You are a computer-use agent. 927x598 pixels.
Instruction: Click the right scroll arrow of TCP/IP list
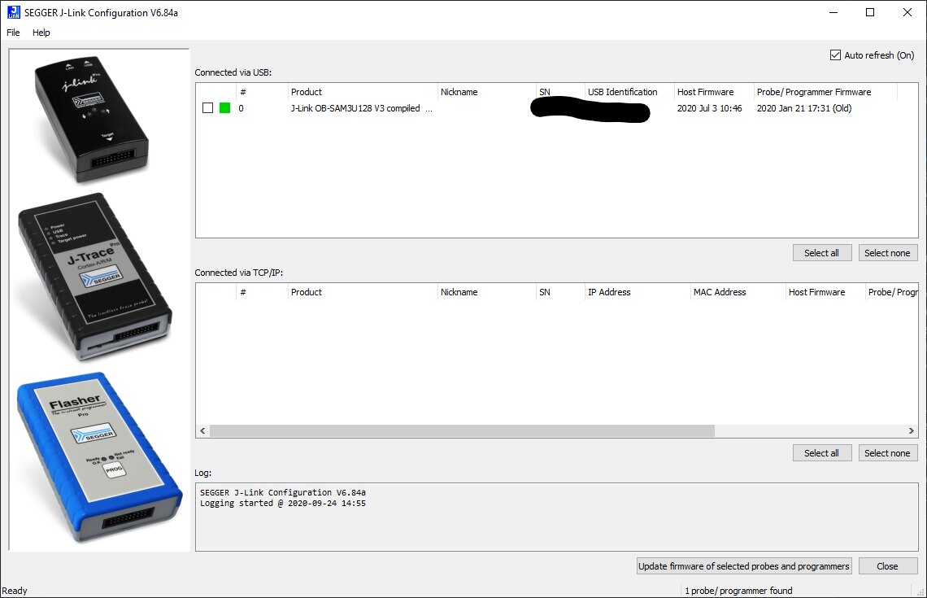[911, 430]
